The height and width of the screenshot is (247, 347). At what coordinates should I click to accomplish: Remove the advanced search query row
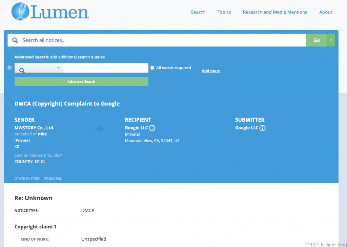pyautogui.click(x=9, y=68)
